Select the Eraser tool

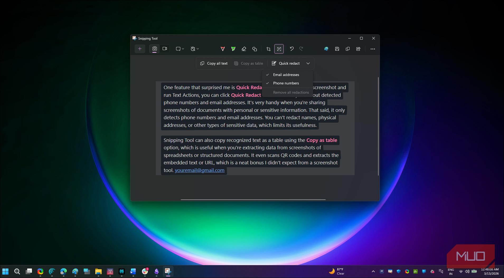244,49
